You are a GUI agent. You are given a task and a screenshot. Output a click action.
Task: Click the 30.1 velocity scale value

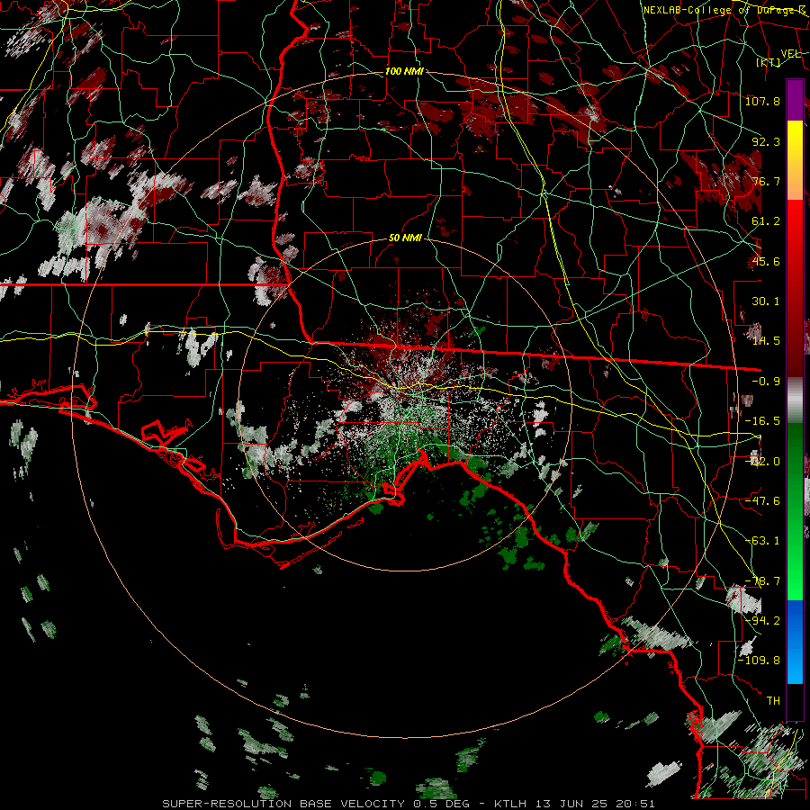(766, 301)
